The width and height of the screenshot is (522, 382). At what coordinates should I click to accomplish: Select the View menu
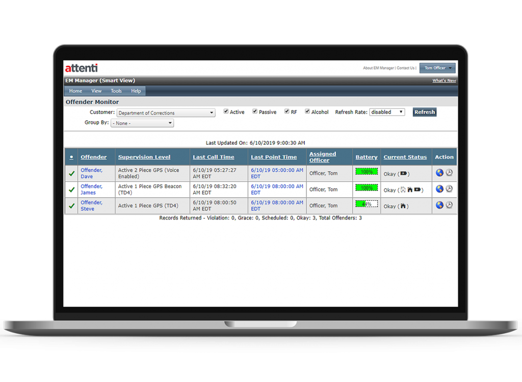tap(96, 91)
